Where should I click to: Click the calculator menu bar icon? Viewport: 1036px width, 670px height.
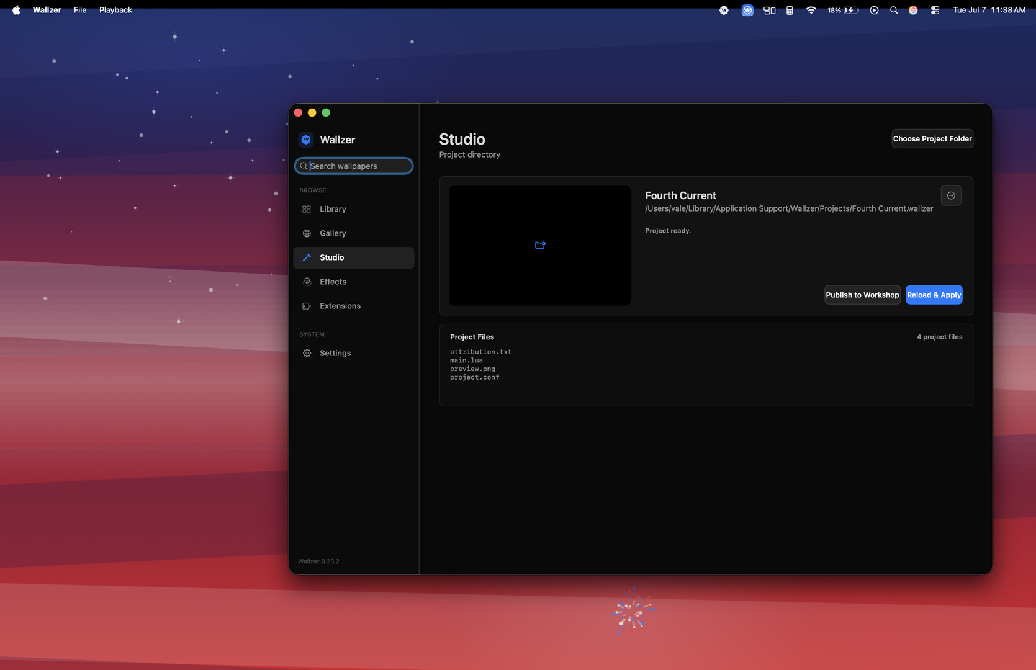(x=790, y=10)
